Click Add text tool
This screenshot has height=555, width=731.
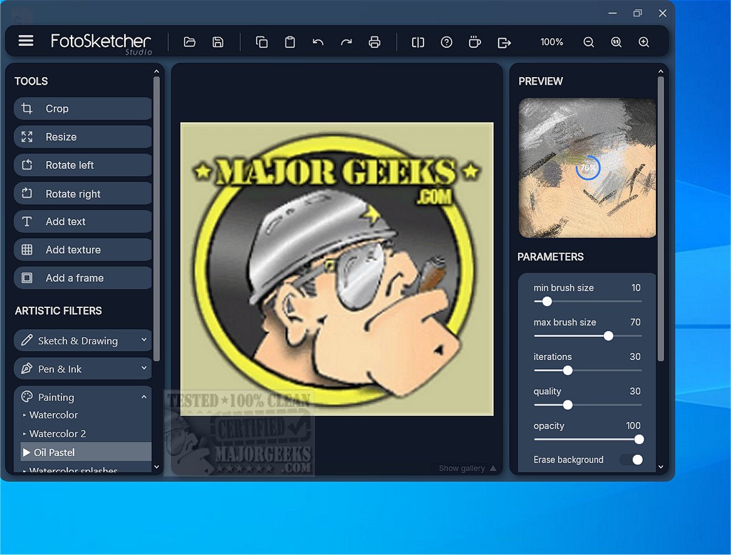(x=83, y=222)
